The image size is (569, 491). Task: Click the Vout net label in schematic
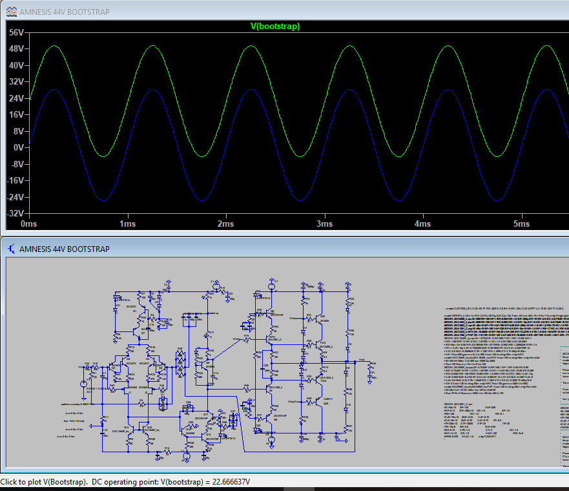[x=362, y=360]
